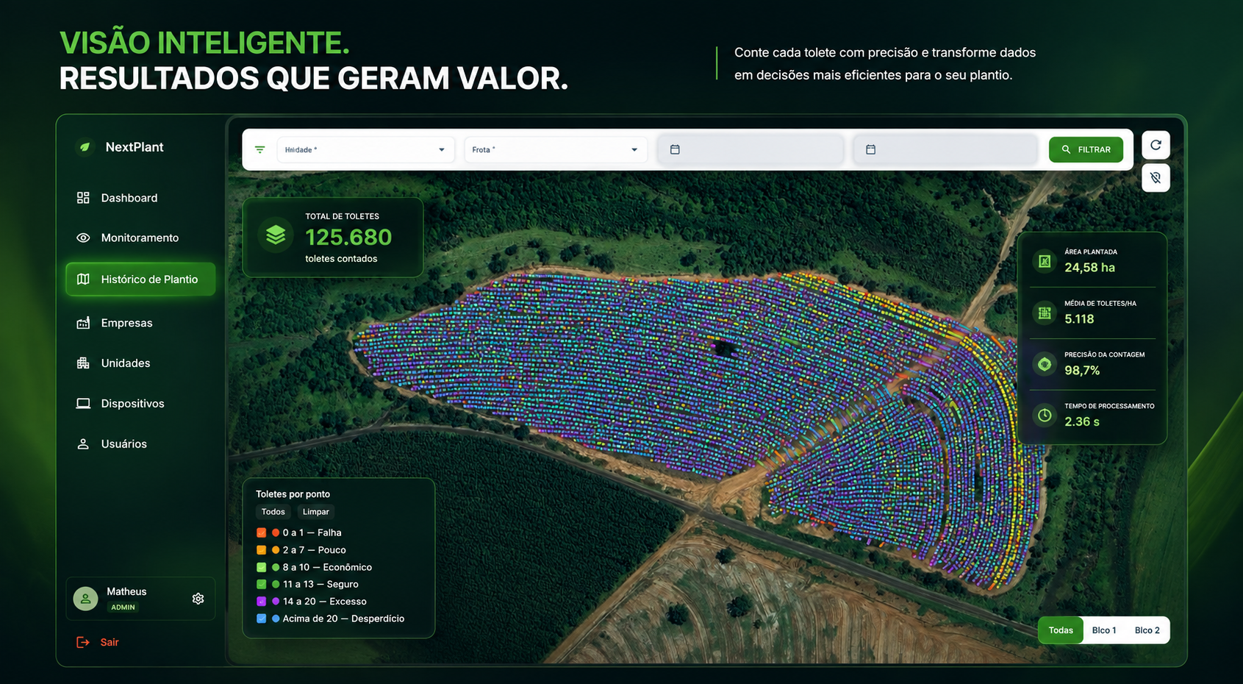Image resolution: width=1243 pixels, height=684 pixels.
Task: Click the FILTRAR button
Action: (1086, 149)
